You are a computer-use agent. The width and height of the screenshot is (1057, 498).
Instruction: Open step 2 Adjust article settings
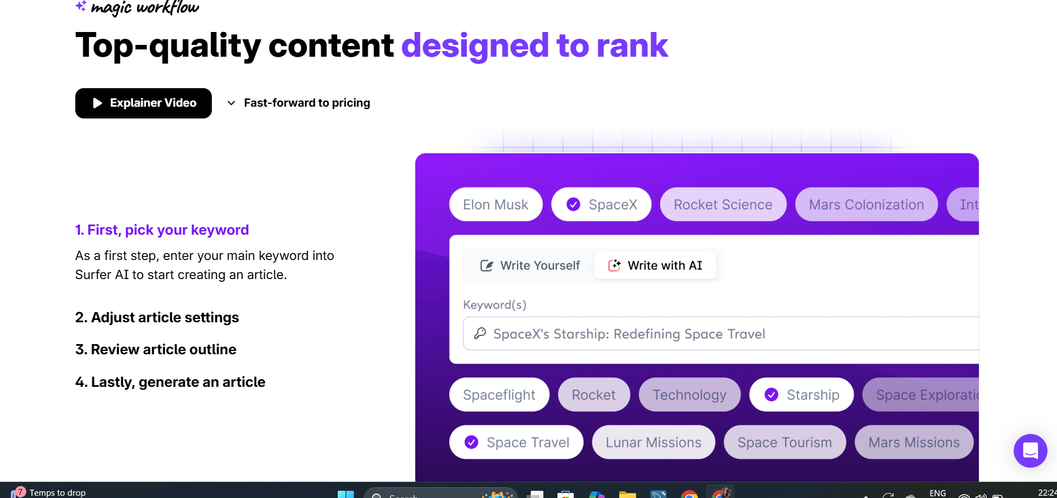(x=157, y=317)
